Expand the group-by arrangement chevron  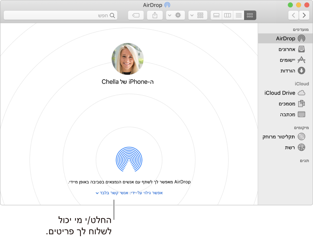pyautogui.click(x=192, y=15)
